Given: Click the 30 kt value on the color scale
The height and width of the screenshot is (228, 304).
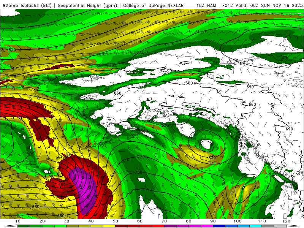Looking at the screenshot, I should 66,221.
